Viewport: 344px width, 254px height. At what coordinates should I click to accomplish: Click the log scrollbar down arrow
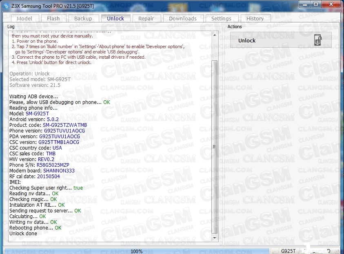[215, 238]
